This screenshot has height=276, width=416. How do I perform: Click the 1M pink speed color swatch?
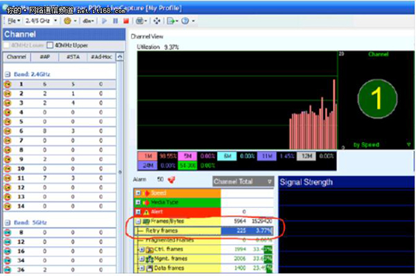point(148,156)
